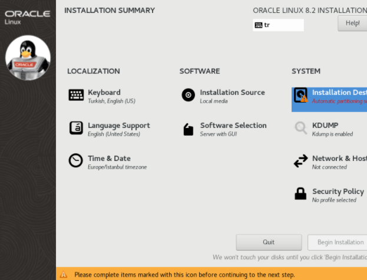367x280 pixels.
Task: Click the Begin Installation button
Action: pyautogui.click(x=338, y=242)
